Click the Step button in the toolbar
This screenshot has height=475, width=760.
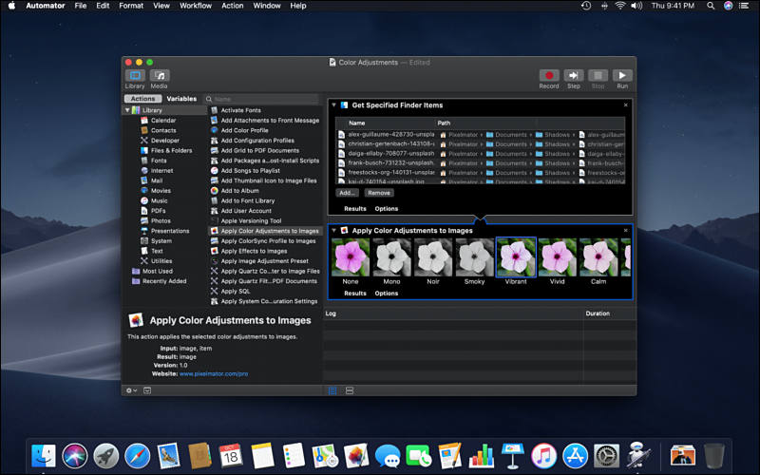pyautogui.click(x=574, y=76)
